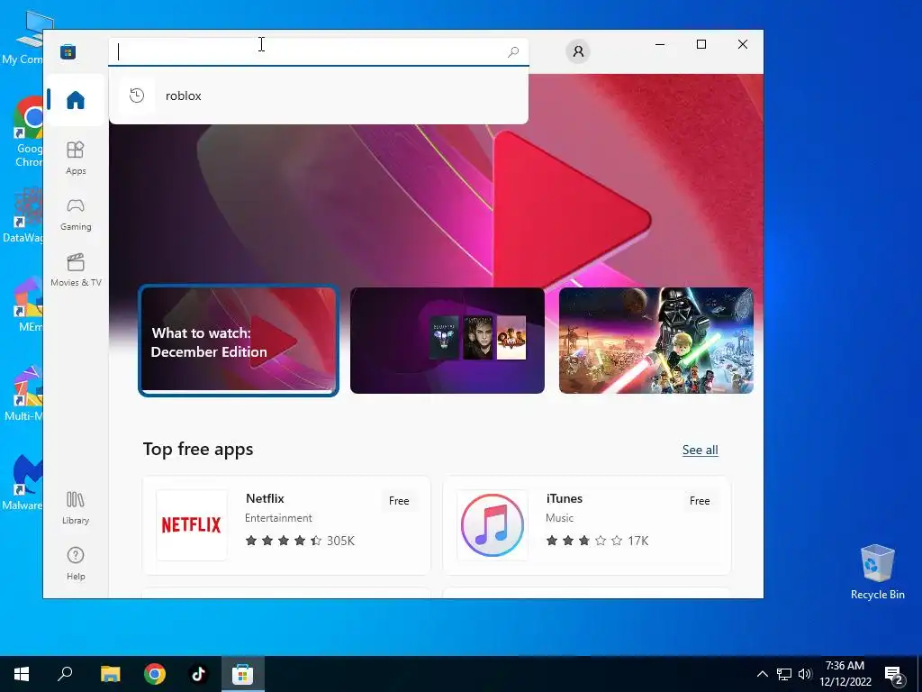Viewport: 922px width, 692px height.
Task: Click the Netflix logo thumbnail
Action: (x=192, y=525)
